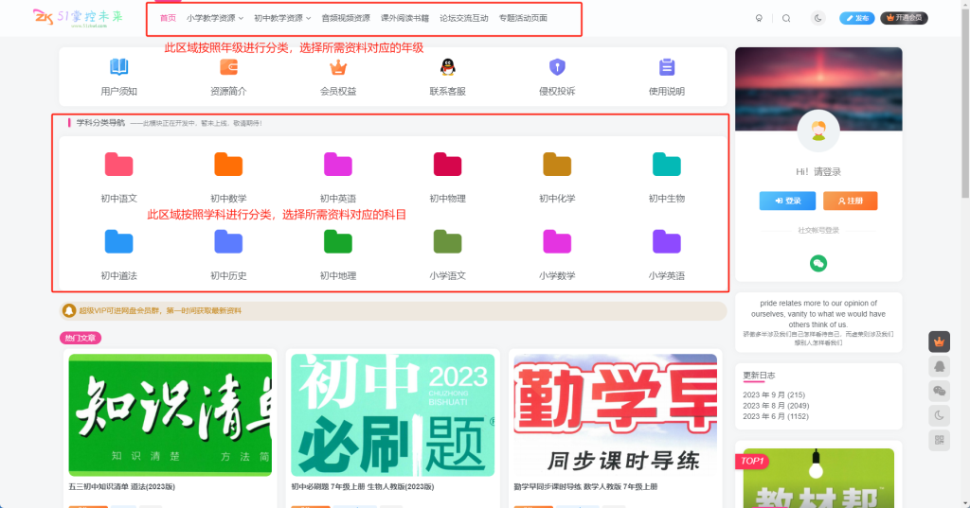Click the orange 注册 button
The height and width of the screenshot is (508, 970).
tap(850, 201)
